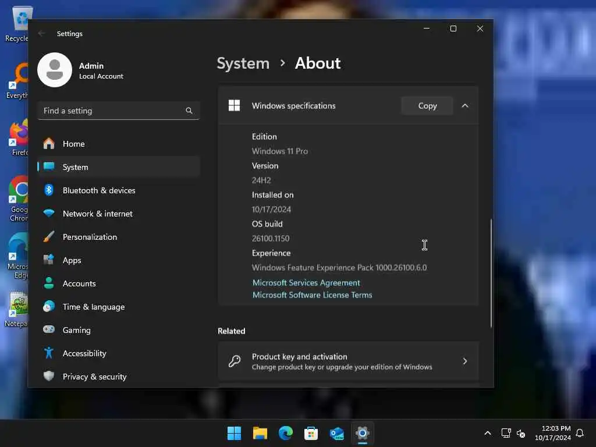
Task: Click the Personalization paintbrush icon
Action: pyautogui.click(x=49, y=236)
